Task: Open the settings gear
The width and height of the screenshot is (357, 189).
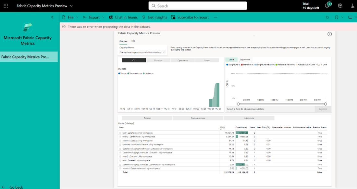Action: [x=340, y=6]
